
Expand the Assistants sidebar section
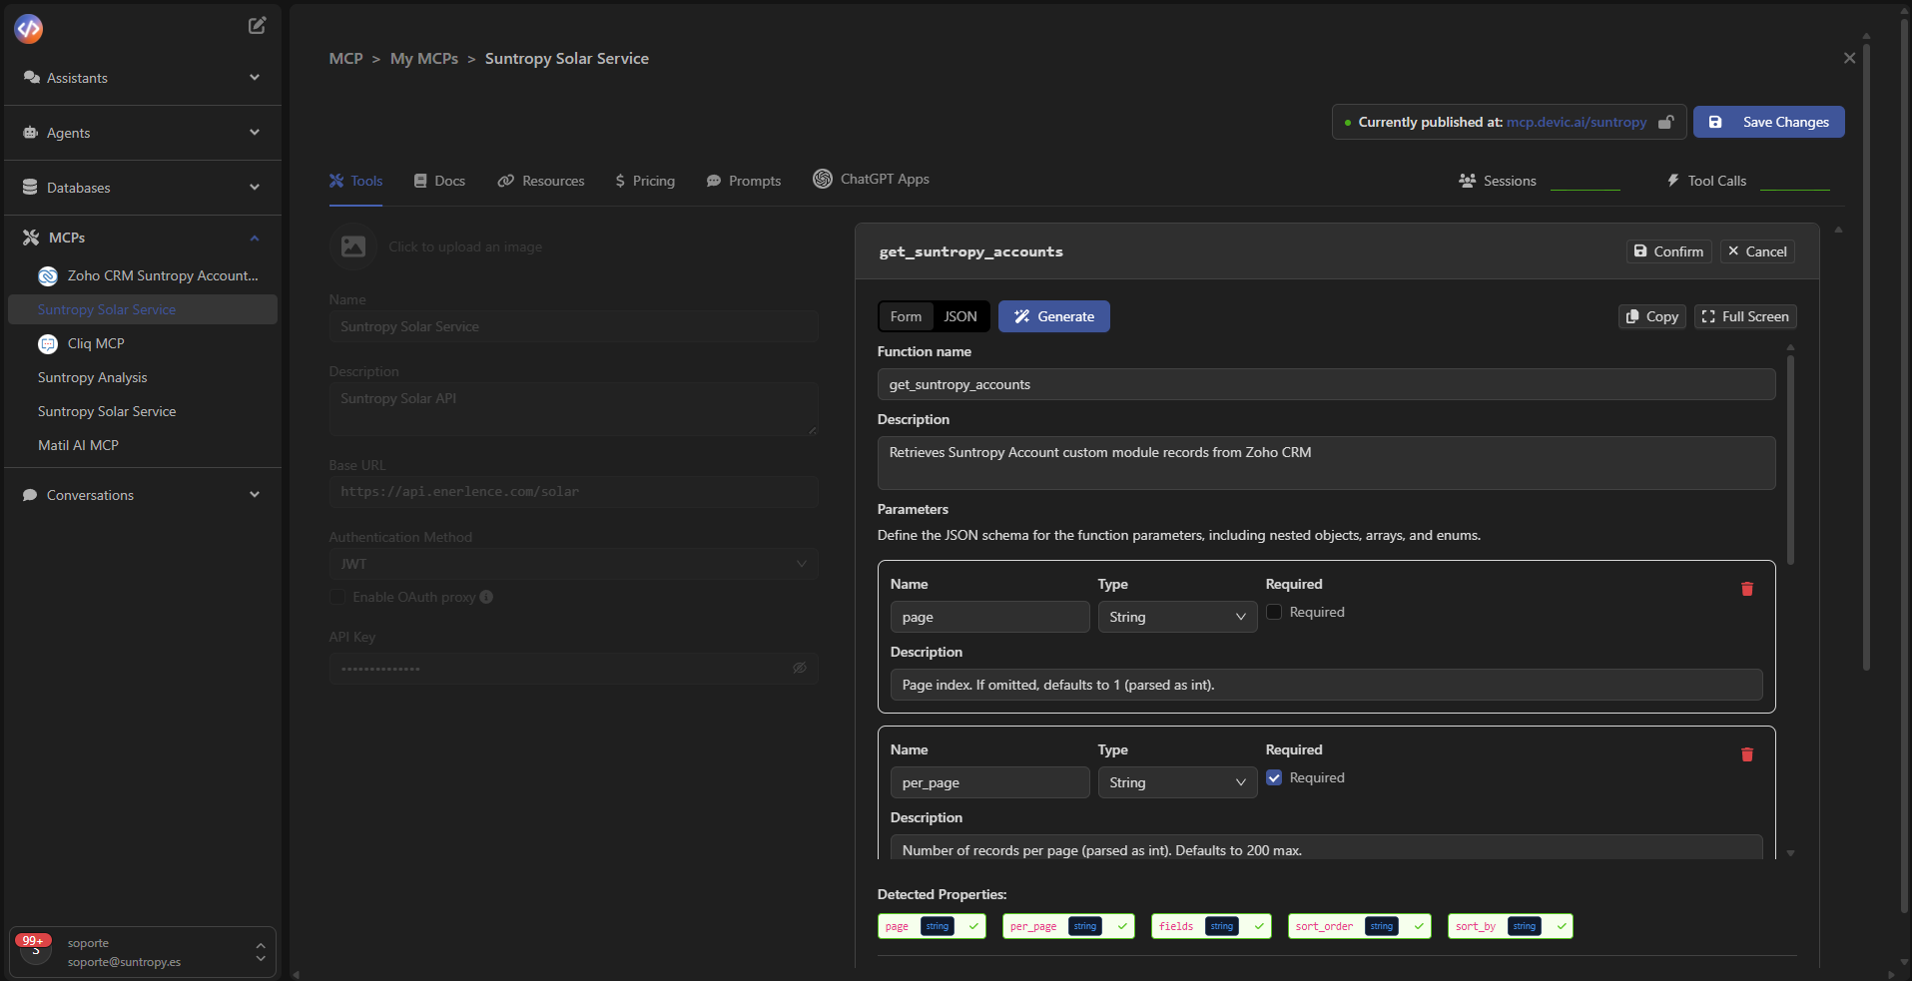[x=254, y=78]
